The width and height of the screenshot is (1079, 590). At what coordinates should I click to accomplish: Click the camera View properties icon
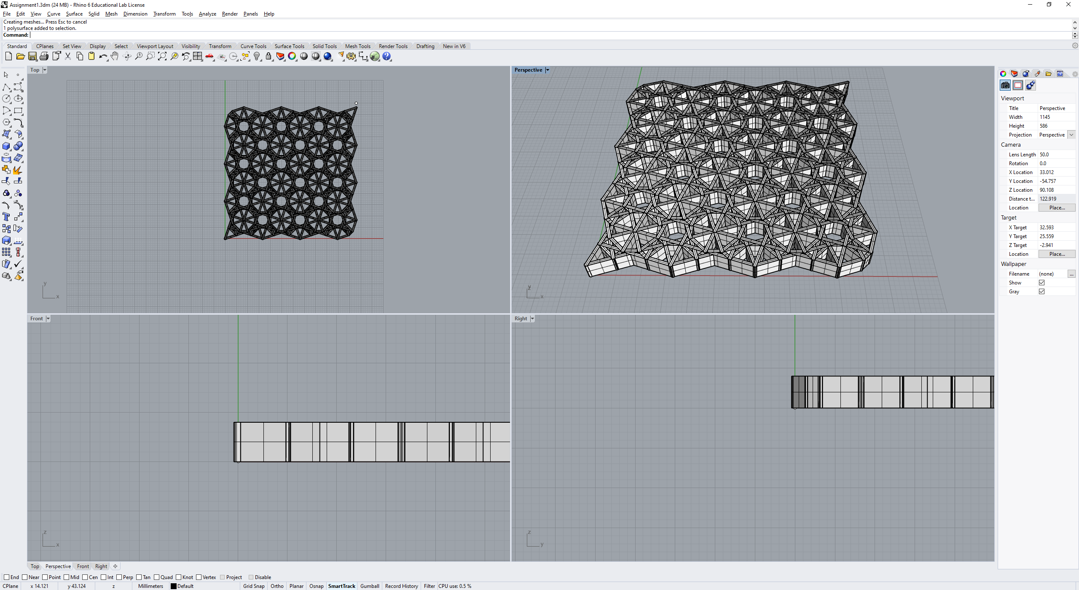point(1005,86)
